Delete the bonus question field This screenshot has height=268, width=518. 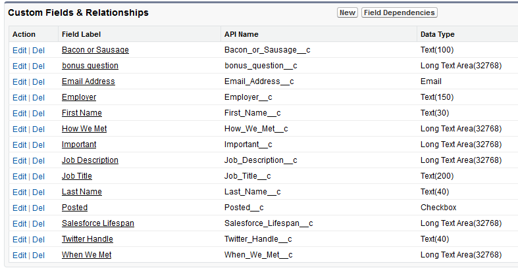[38, 66]
